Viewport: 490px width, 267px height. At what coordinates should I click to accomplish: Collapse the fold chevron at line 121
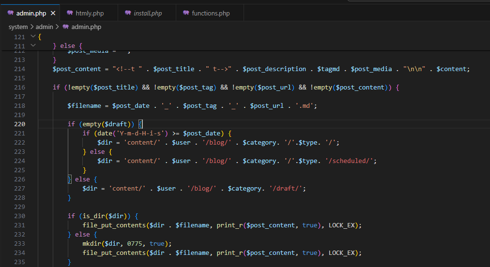(33, 37)
